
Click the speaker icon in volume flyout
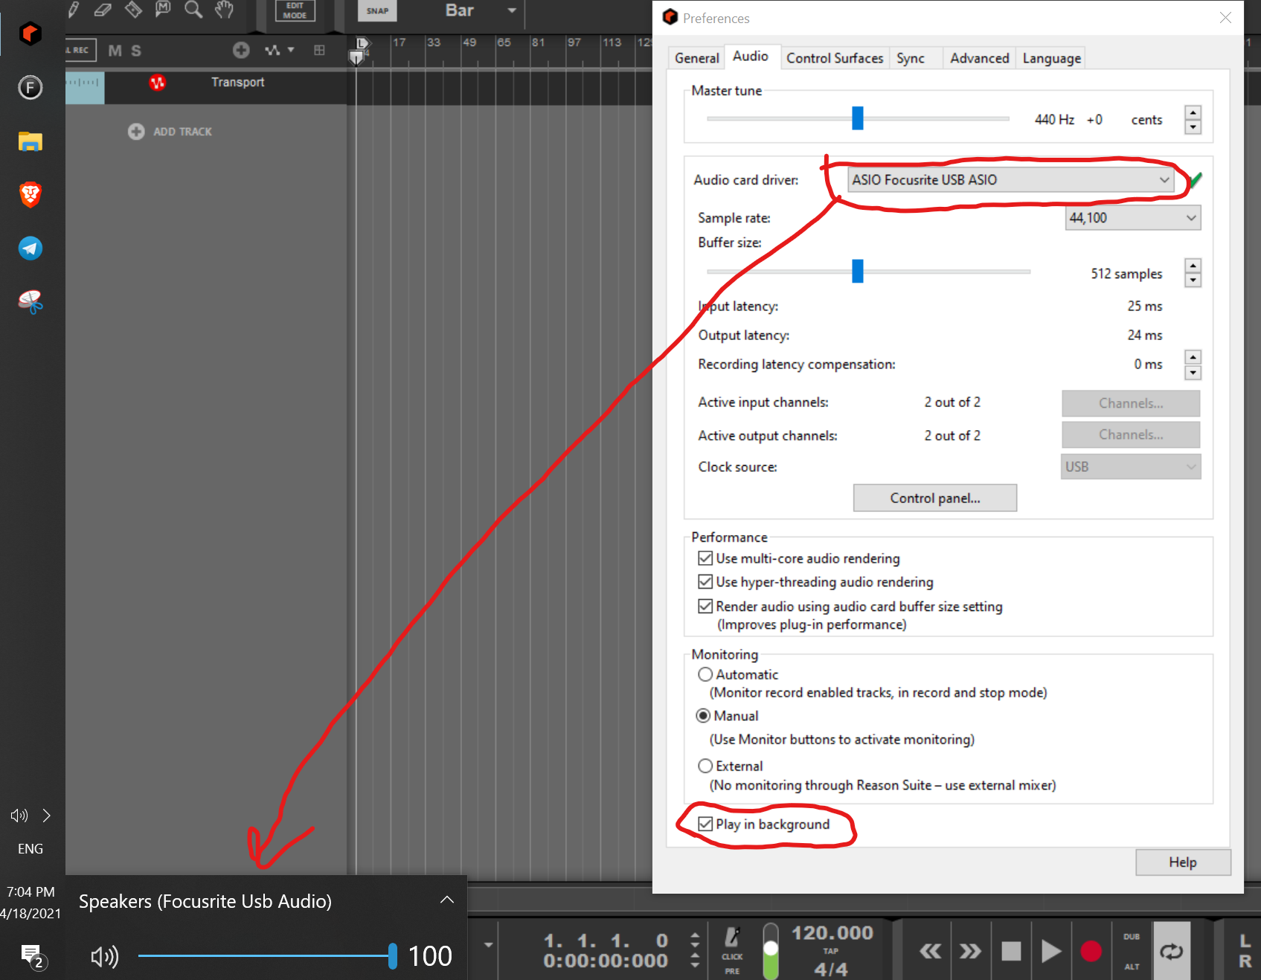[x=104, y=957]
